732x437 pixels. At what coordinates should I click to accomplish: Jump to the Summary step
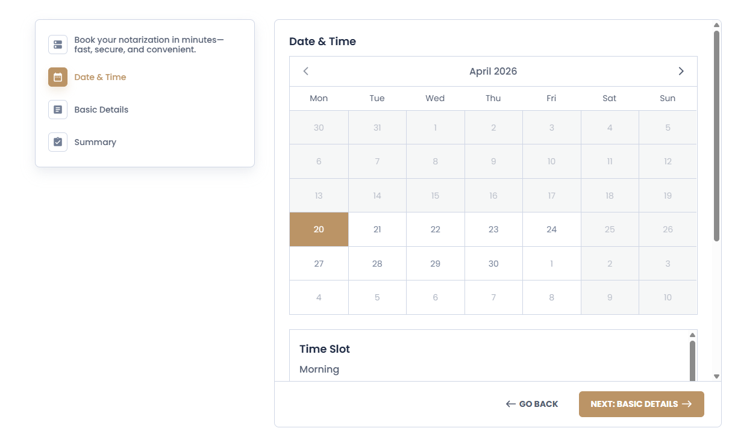pos(95,142)
